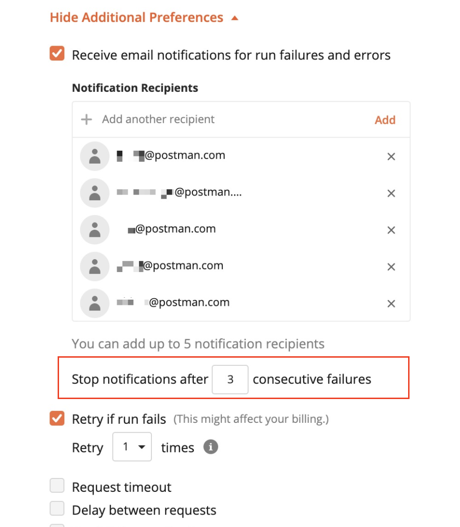Remove the first recipient with the X icon
460x527 pixels.
(391, 156)
